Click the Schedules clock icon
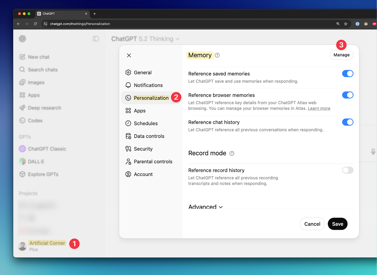 pos(128,123)
